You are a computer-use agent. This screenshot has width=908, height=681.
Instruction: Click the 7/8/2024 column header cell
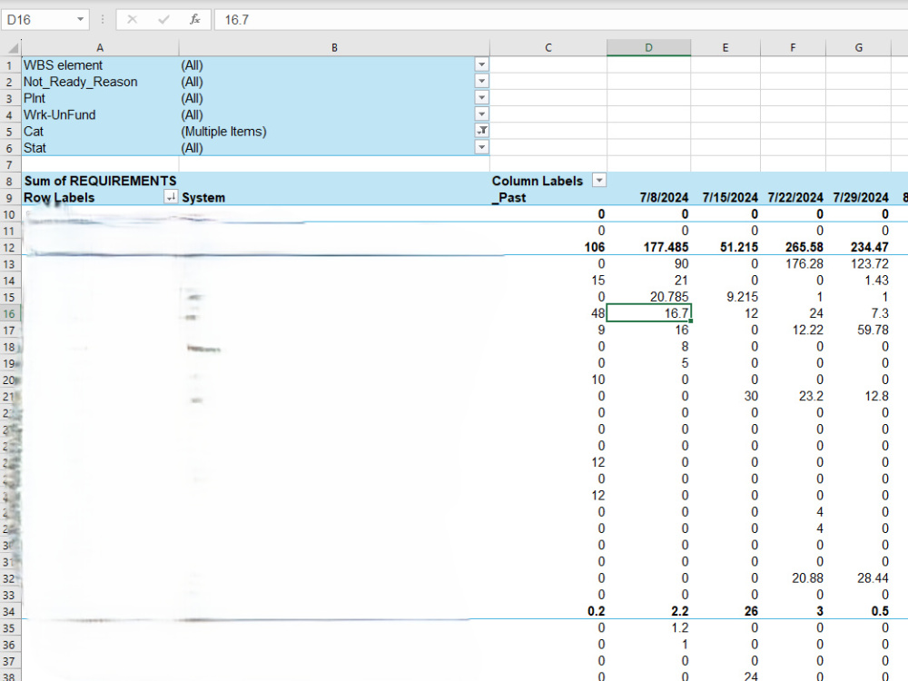pos(648,197)
